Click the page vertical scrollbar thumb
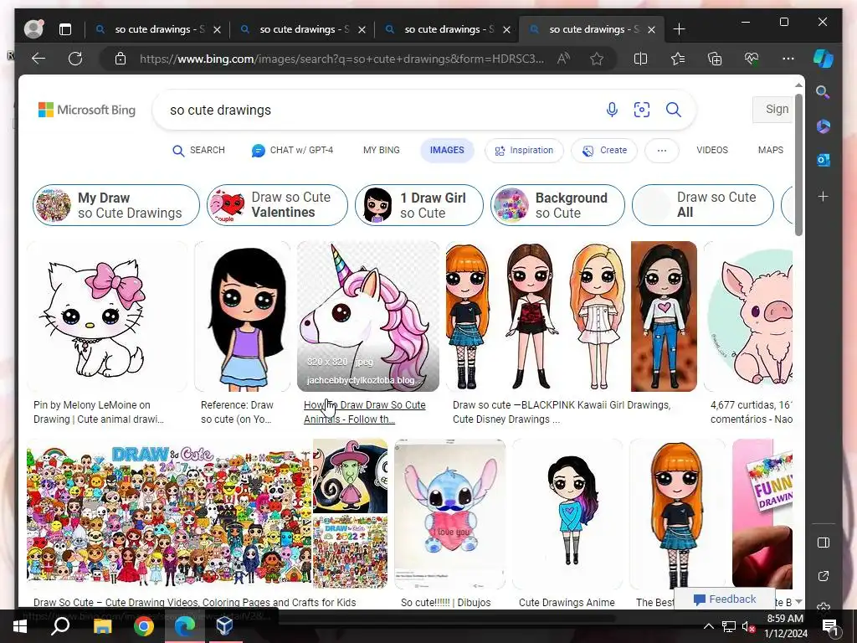857x643 pixels. pos(799,165)
